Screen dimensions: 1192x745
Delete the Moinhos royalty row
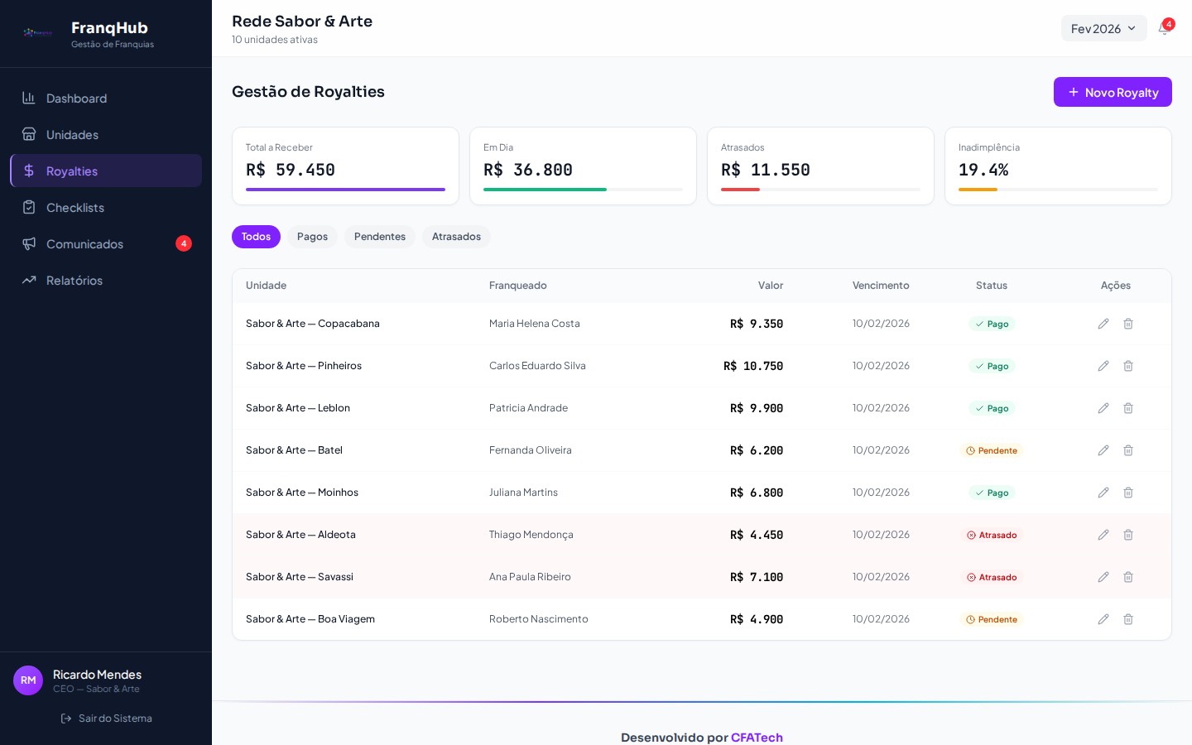(x=1127, y=493)
